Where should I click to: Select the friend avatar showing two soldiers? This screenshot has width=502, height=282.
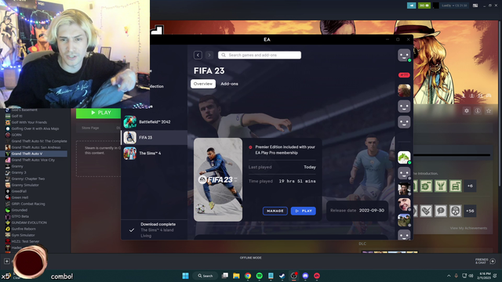point(404,220)
